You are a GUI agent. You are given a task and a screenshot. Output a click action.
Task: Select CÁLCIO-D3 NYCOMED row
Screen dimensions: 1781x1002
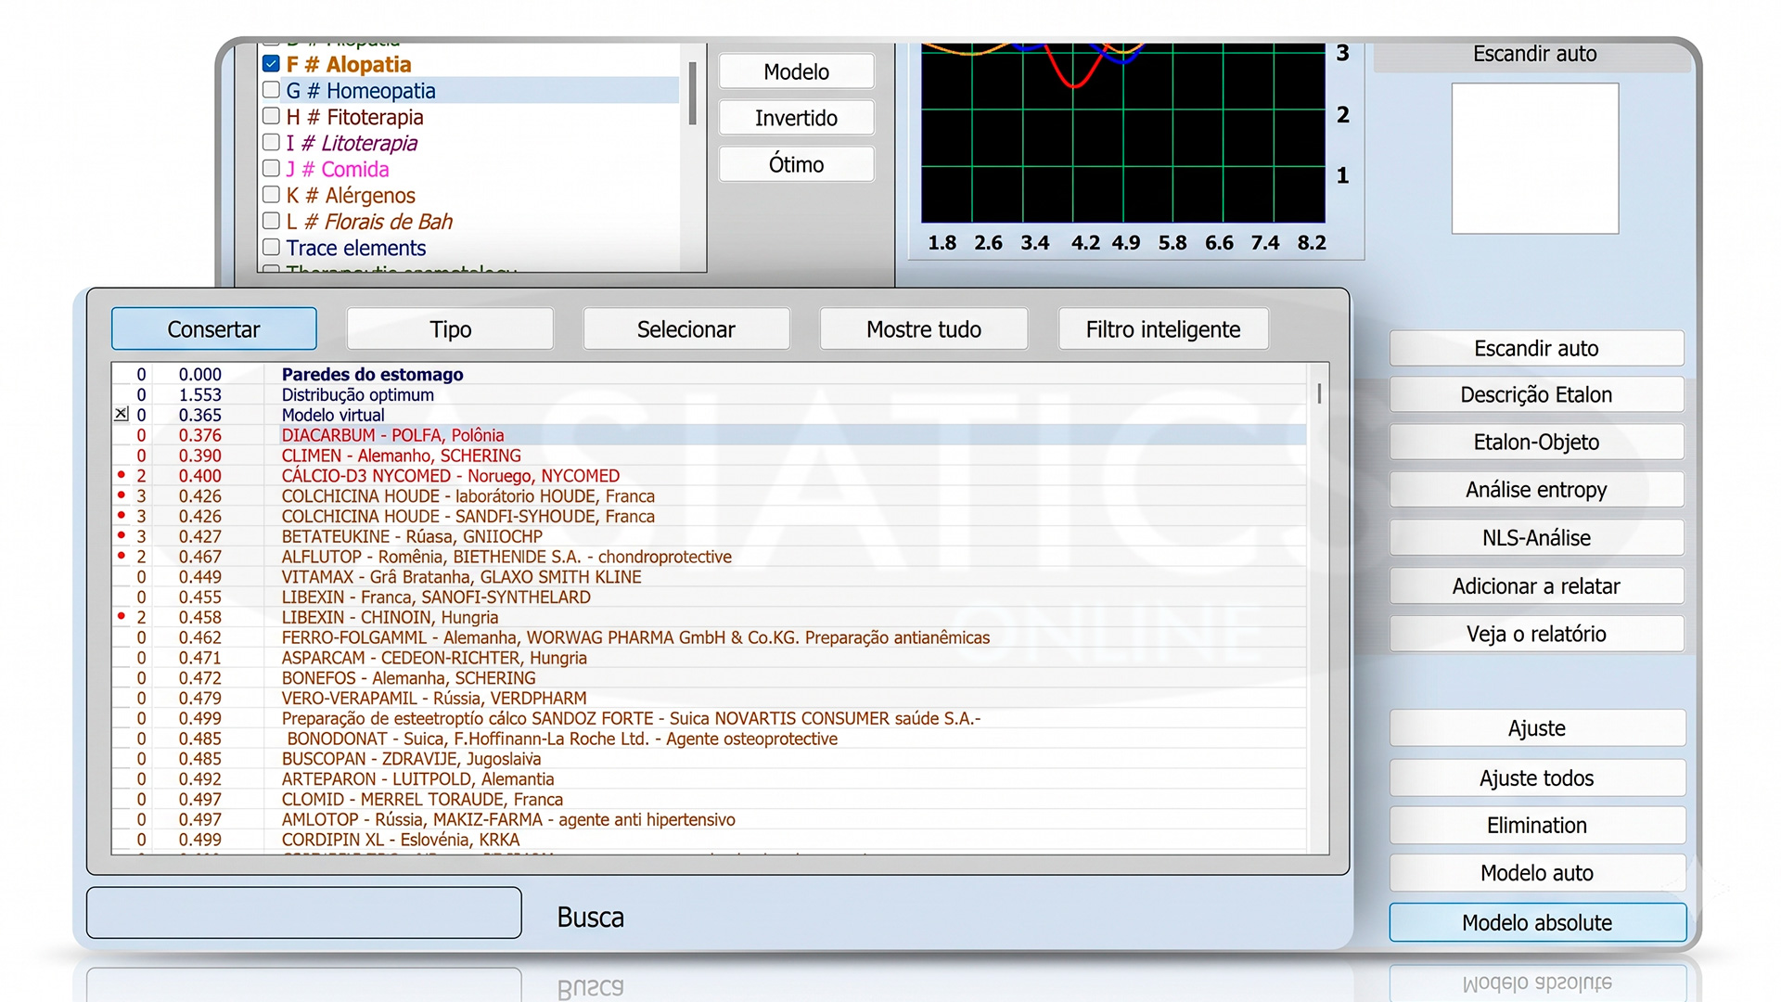[x=710, y=476]
